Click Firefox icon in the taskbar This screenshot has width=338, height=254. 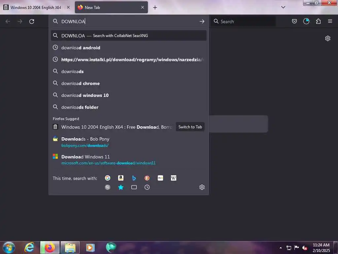[x=50, y=247]
